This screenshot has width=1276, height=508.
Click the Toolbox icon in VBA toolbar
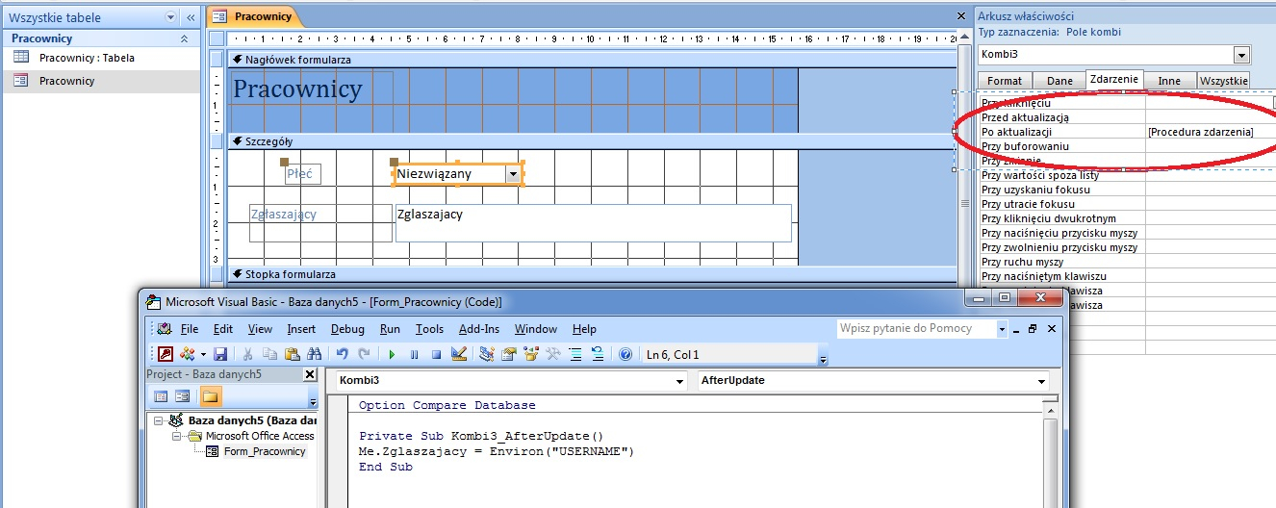click(x=553, y=354)
